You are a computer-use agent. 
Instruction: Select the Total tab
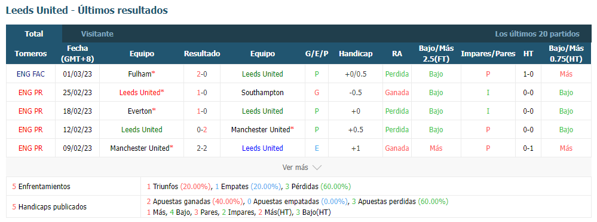pyautogui.click(x=34, y=34)
